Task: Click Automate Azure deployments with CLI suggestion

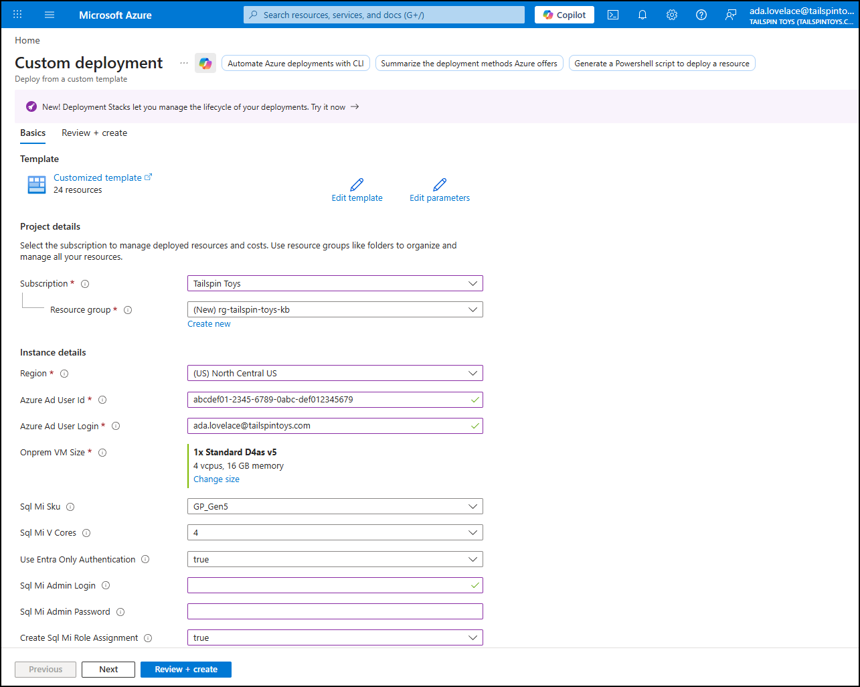Action: (x=296, y=64)
